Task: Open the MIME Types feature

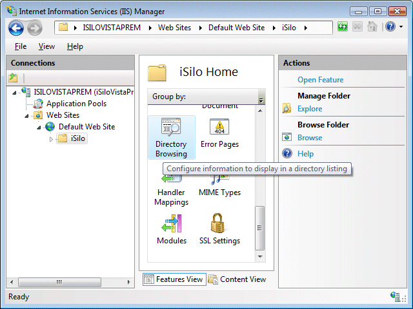Action: (219, 187)
